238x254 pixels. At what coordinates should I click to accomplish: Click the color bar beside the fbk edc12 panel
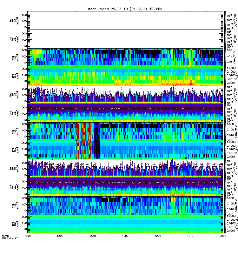point(225,205)
